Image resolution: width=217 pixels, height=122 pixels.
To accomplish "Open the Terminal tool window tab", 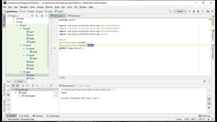I will (x=38, y=116).
